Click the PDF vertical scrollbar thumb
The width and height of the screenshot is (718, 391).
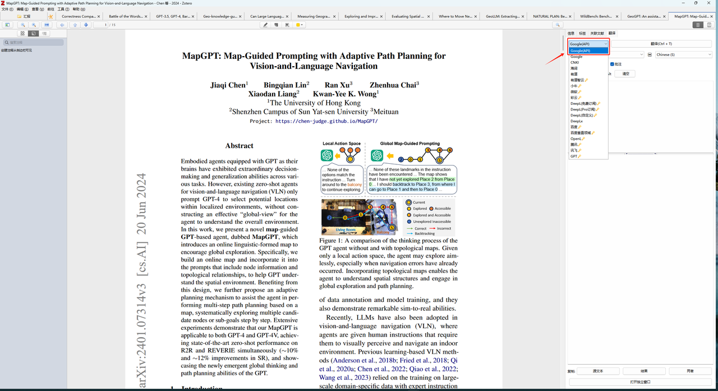(x=563, y=43)
